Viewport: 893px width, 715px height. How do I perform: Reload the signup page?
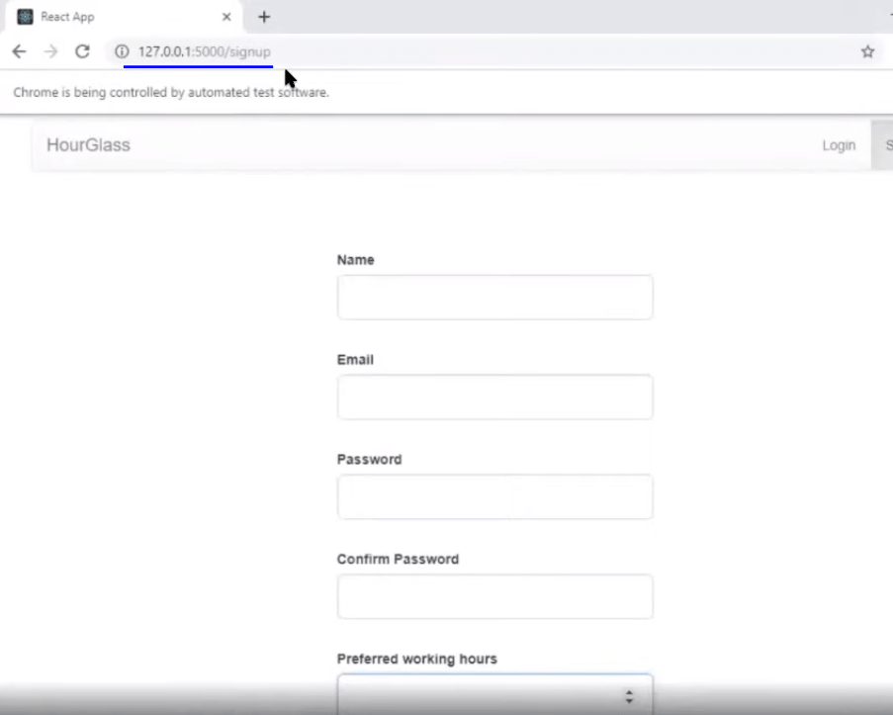[83, 51]
